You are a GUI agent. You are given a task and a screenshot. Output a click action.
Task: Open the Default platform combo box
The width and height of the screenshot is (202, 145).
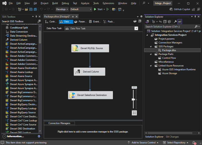coord(81,9)
